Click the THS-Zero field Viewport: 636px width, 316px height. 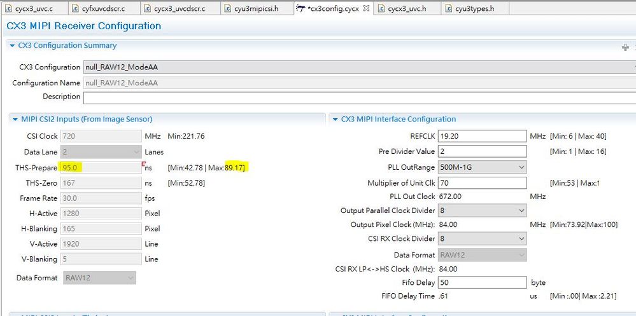coord(101,183)
